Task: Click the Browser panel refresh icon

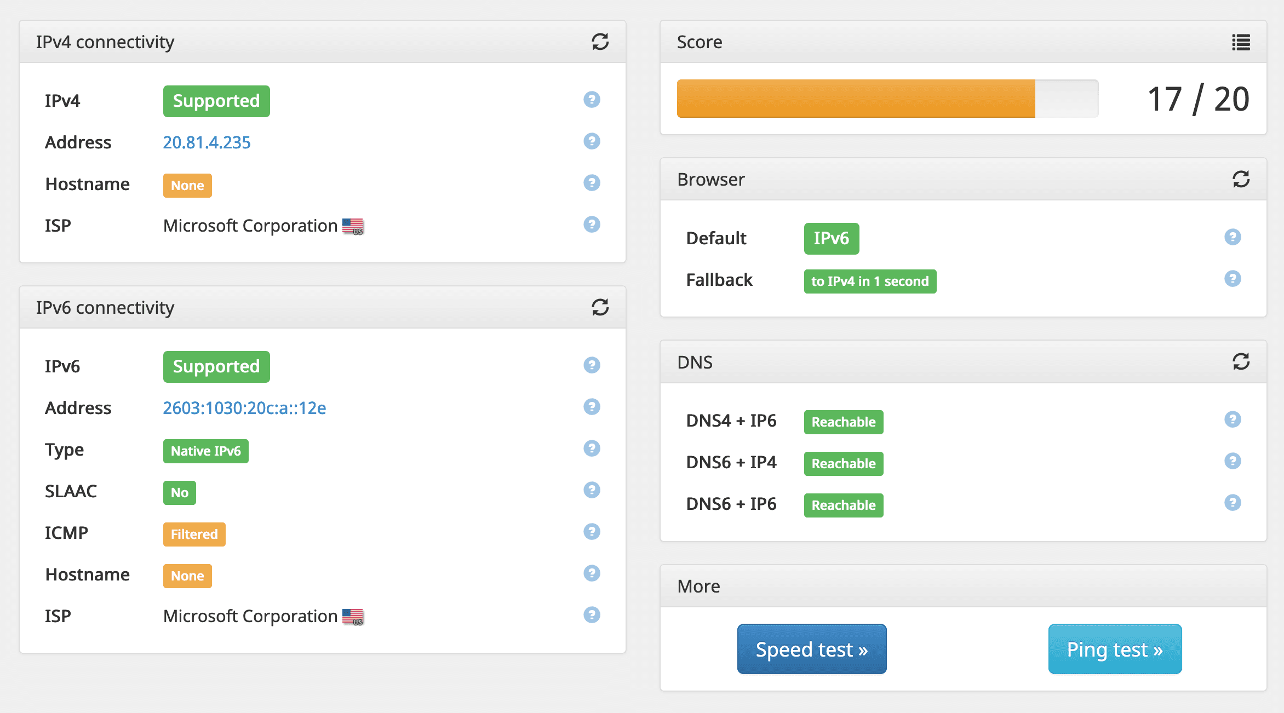Action: pyautogui.click(x=1241, y=179)
